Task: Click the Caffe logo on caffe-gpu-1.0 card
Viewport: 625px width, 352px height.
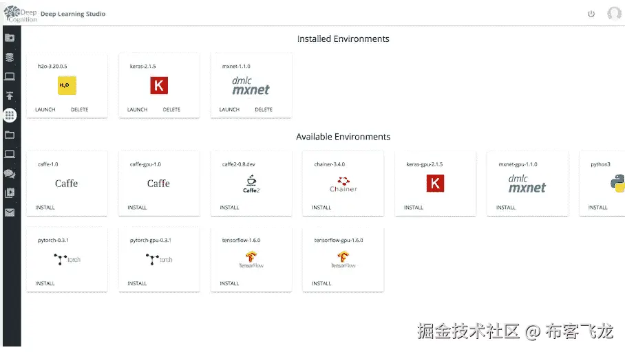Action: coord(158,183)
